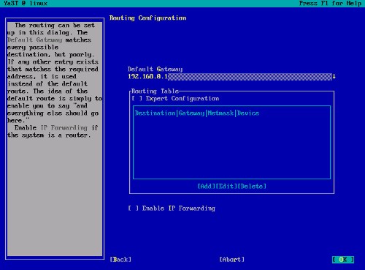Image resolution: width=365 pixels, height=270 pixels.
Task: Click the Routing Configuration title
Action: 147,18
